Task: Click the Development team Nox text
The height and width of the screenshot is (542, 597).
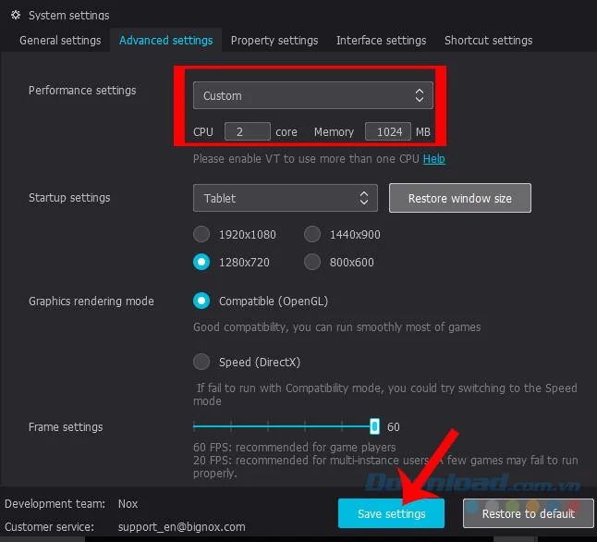Action: (x=128, y=503)
